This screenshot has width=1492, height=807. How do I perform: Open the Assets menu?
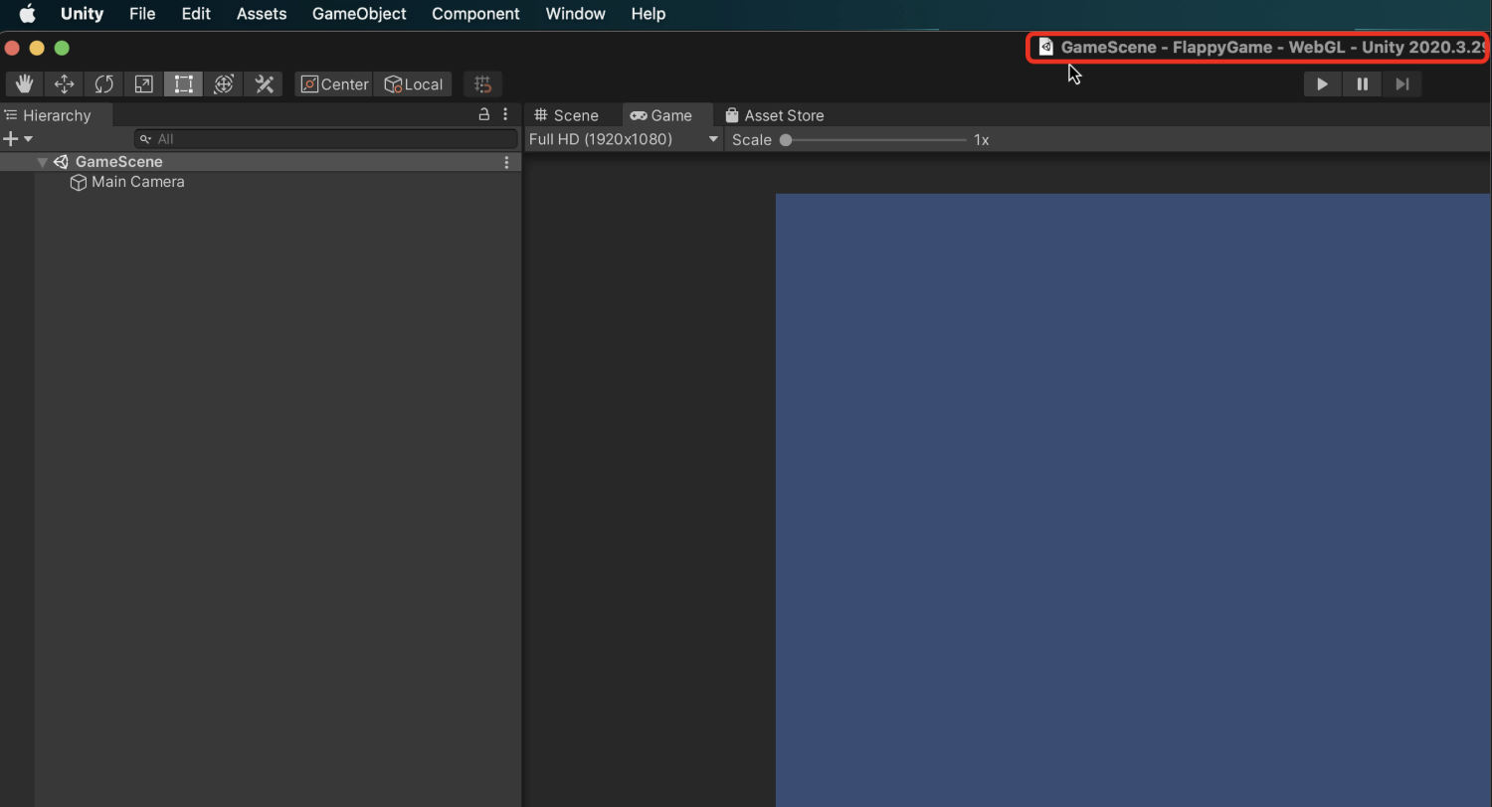262,14
